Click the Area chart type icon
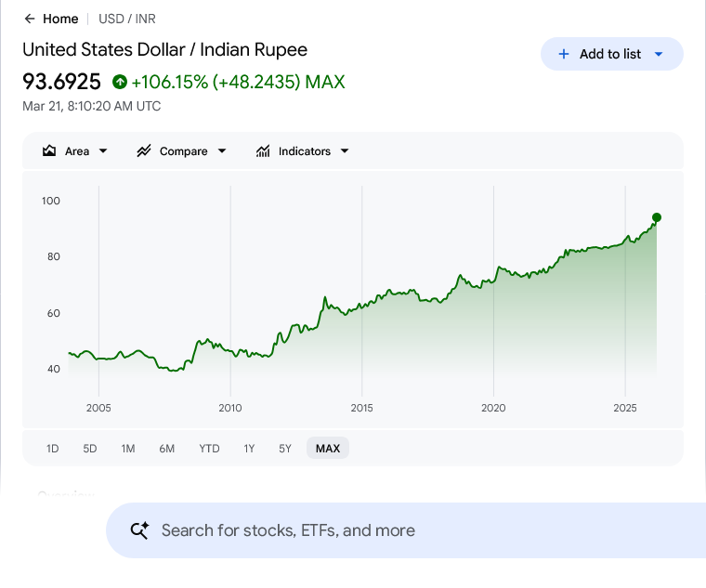 pyautogui.click(x=49, y=150)
